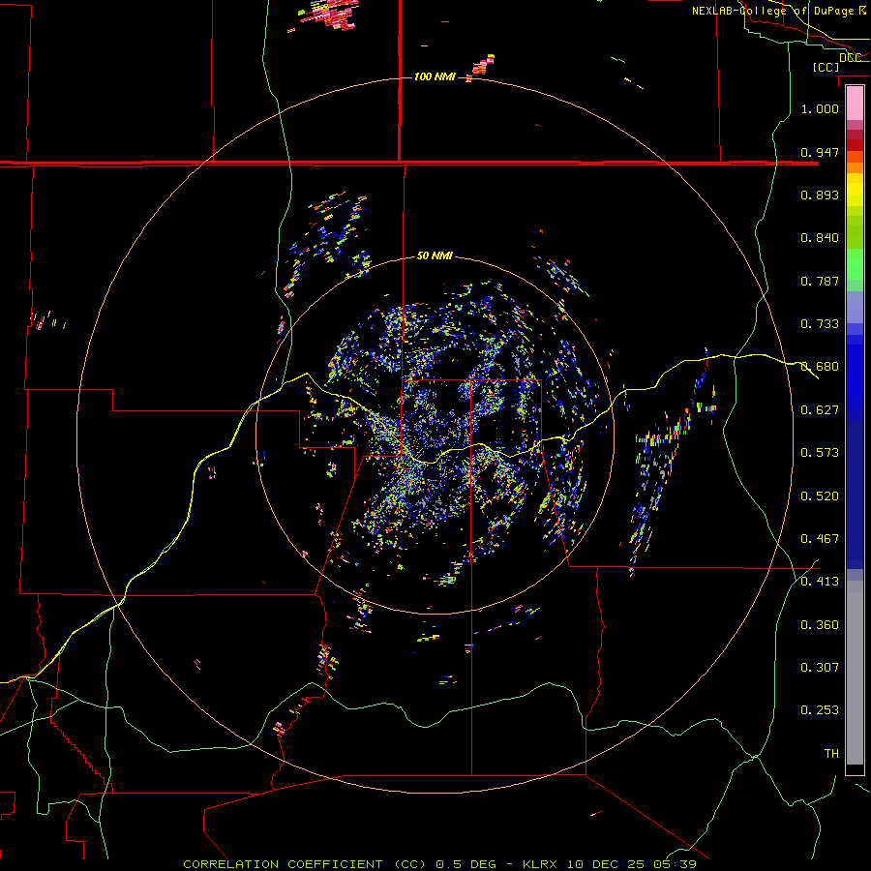This screenshot has width=871, height=871.
Task: Select the 0.893 legend value
Action: [820, 195]
